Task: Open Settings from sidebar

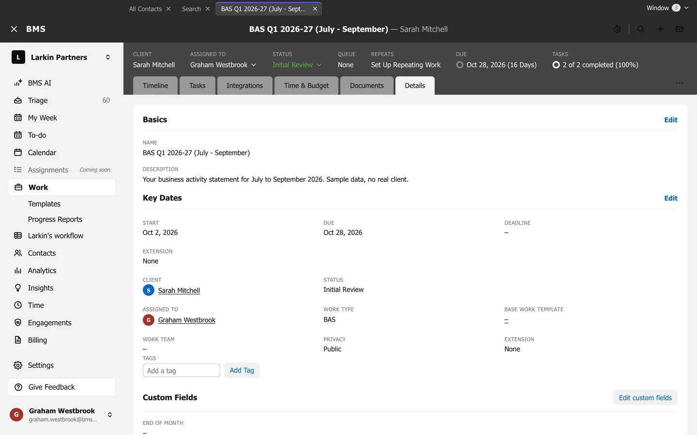Action: point(62,365)
